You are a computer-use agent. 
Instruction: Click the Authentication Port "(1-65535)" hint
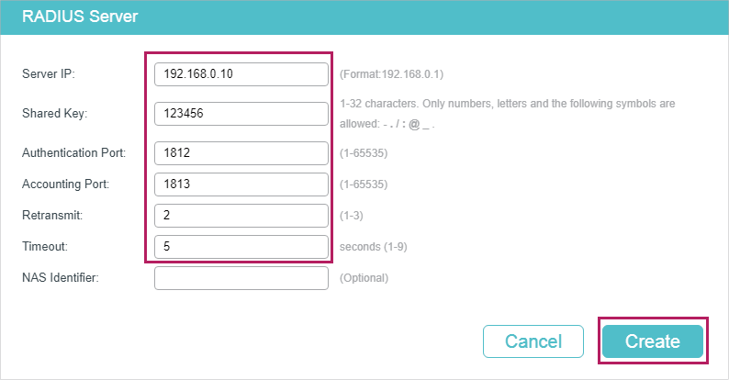(364, 153)
